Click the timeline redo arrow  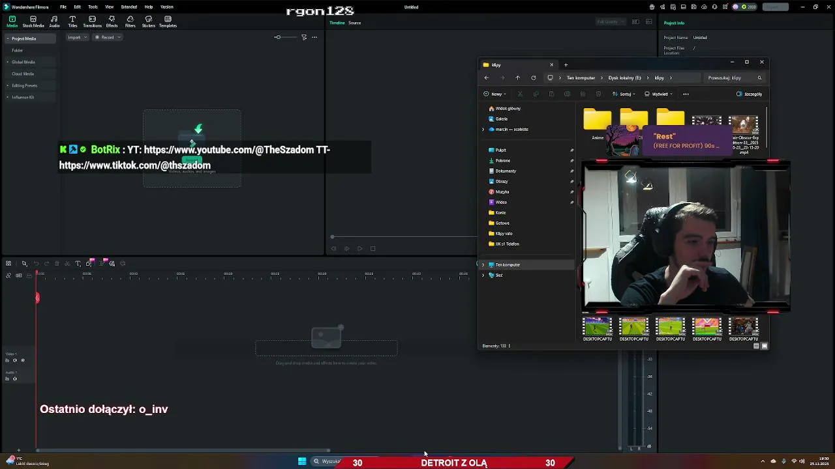[x=46, y=263]
